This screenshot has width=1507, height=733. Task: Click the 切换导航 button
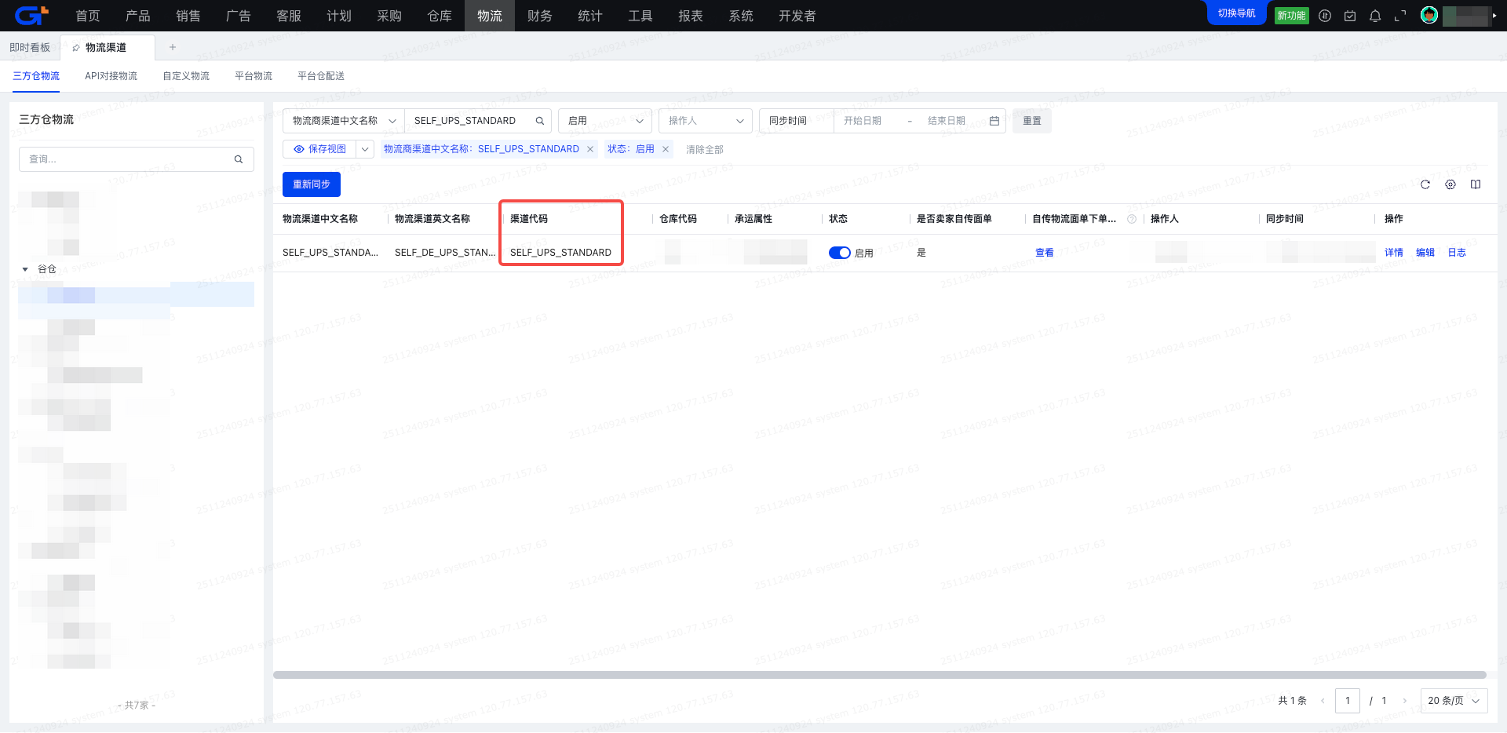(x=1237, y=13)
